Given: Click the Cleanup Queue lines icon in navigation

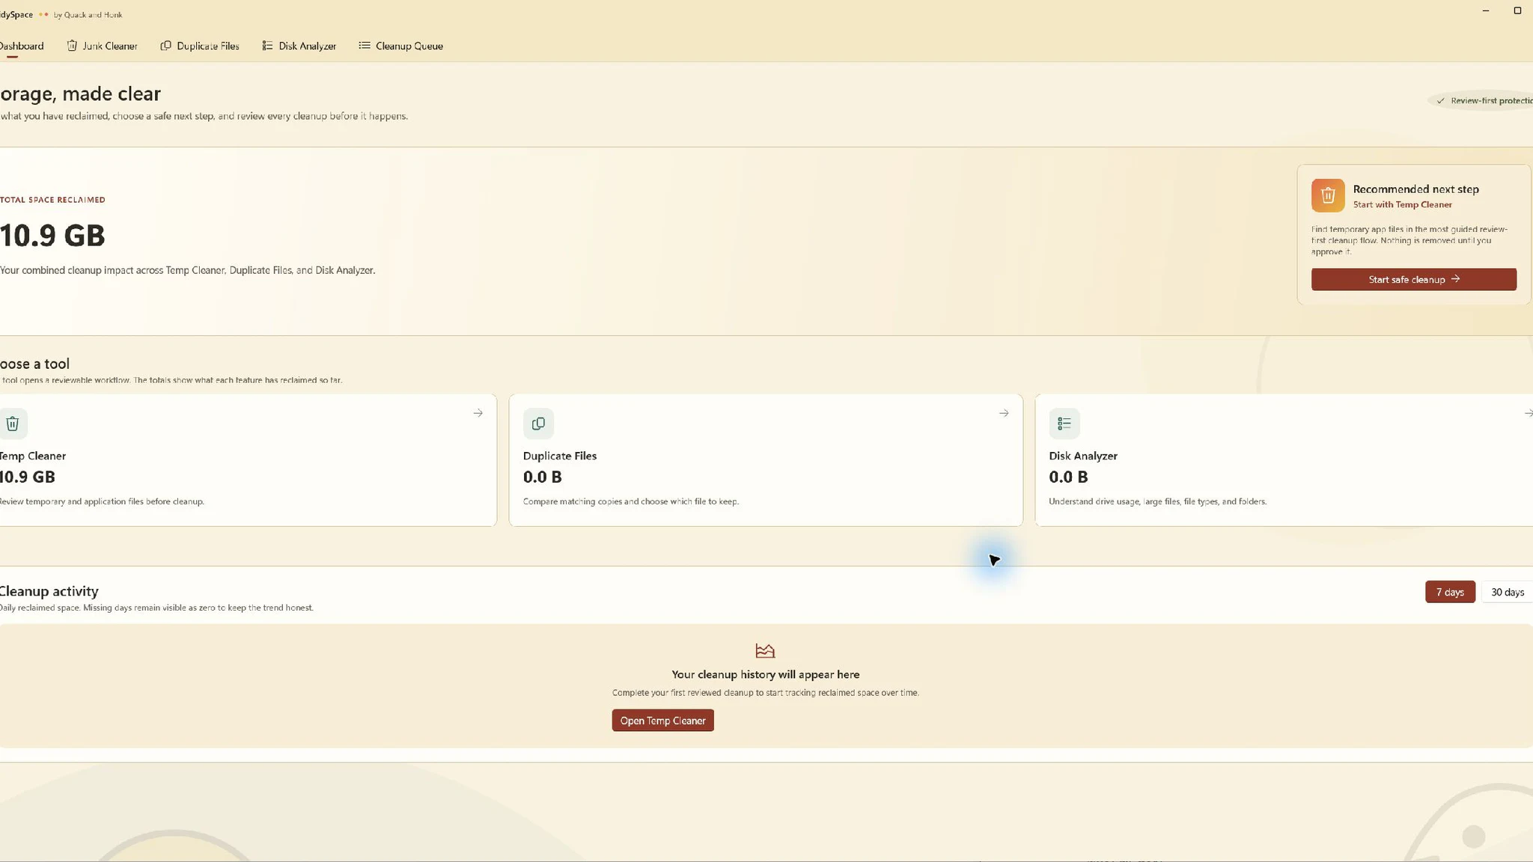Looking at the screenshot, I should (x=365, y=46).
